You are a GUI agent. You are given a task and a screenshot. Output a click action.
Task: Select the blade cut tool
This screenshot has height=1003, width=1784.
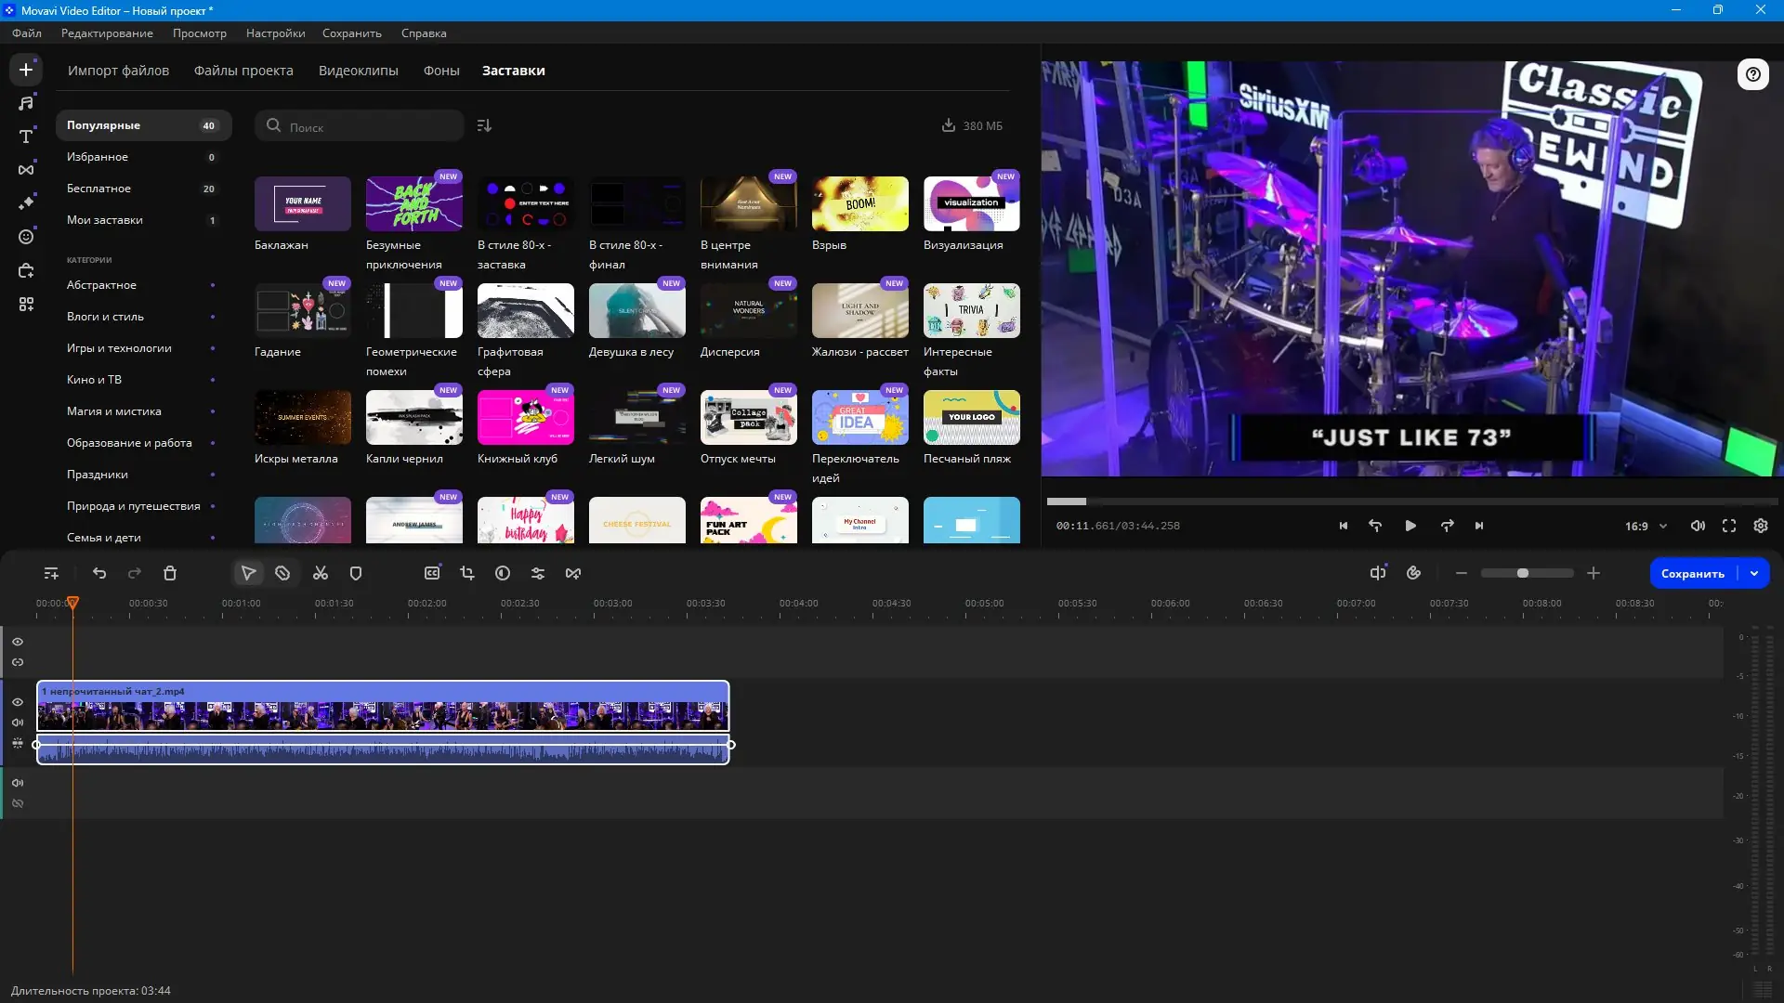282,574
